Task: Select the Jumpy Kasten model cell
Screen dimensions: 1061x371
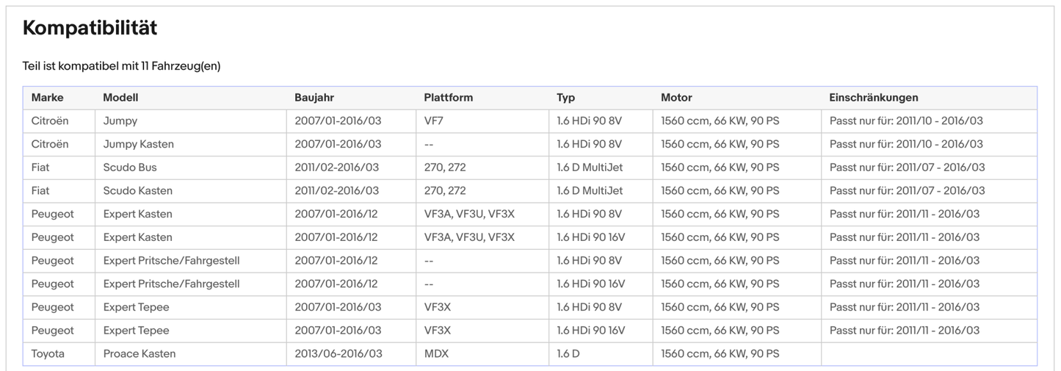Action: (138, 144)
